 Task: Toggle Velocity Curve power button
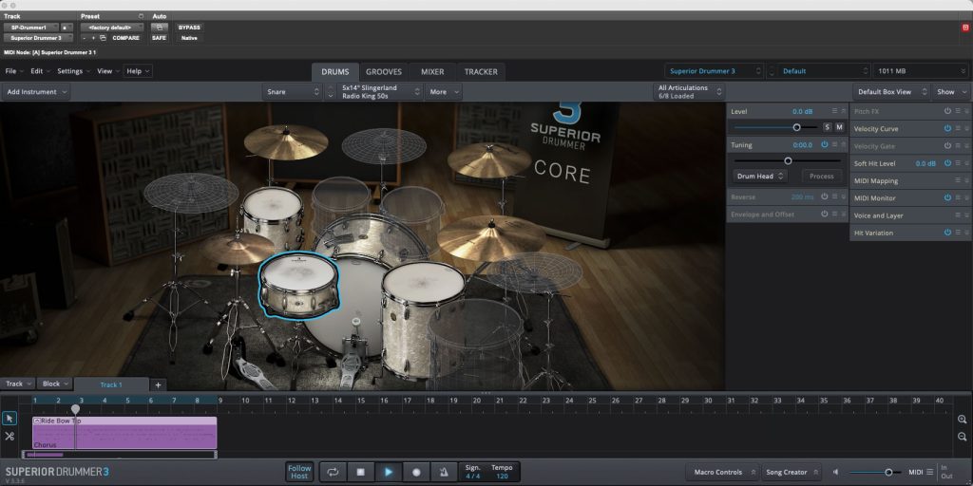947,129
